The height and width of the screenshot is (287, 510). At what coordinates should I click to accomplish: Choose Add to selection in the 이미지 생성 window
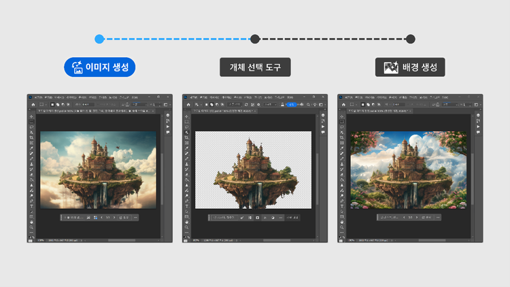58,105
